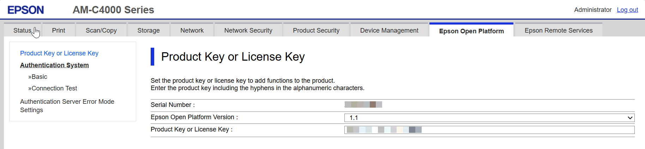The width and height of the screenshot is (645, 149).
Task: Click the EPSON logo
Action: coord(26,10)
